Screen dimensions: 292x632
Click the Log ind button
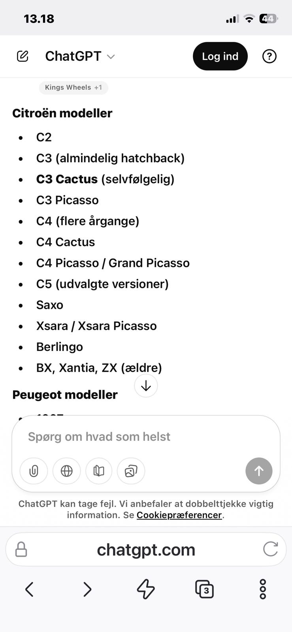tap(220, 56)
